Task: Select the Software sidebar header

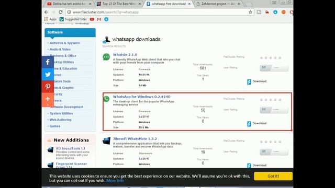Action: 70,32
